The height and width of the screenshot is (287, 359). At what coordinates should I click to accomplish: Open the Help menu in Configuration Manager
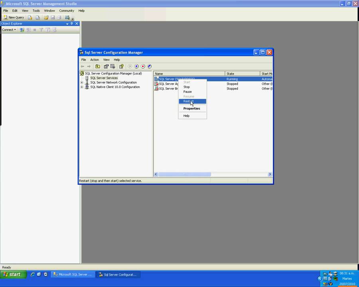[x=117, y=60]
